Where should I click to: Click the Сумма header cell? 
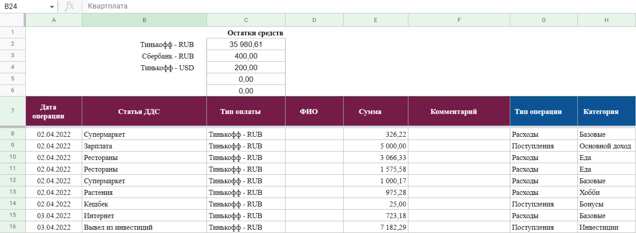375,111
